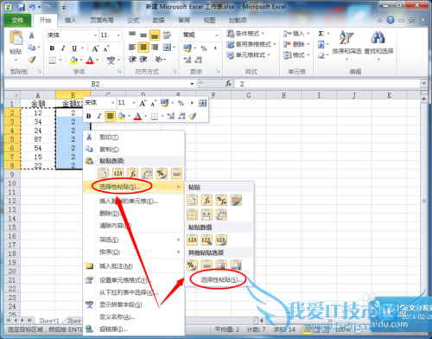The height and width of the screenshot is (339, 432).
Task: Open the ribbon font name dropdown
Action: point(95,35)
